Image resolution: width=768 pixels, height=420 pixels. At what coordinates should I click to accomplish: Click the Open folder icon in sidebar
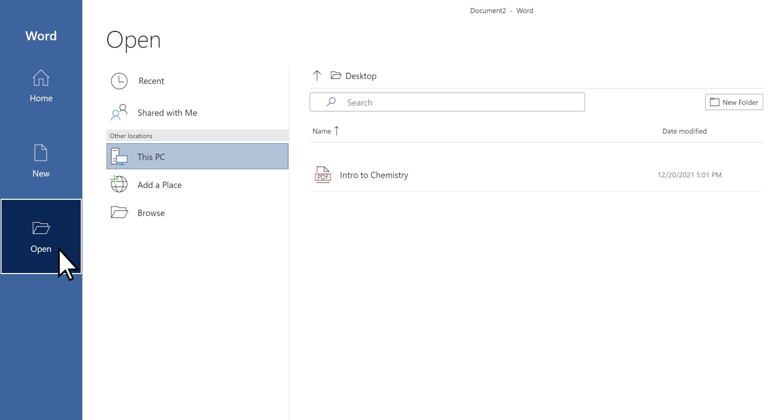pos(41,228)
